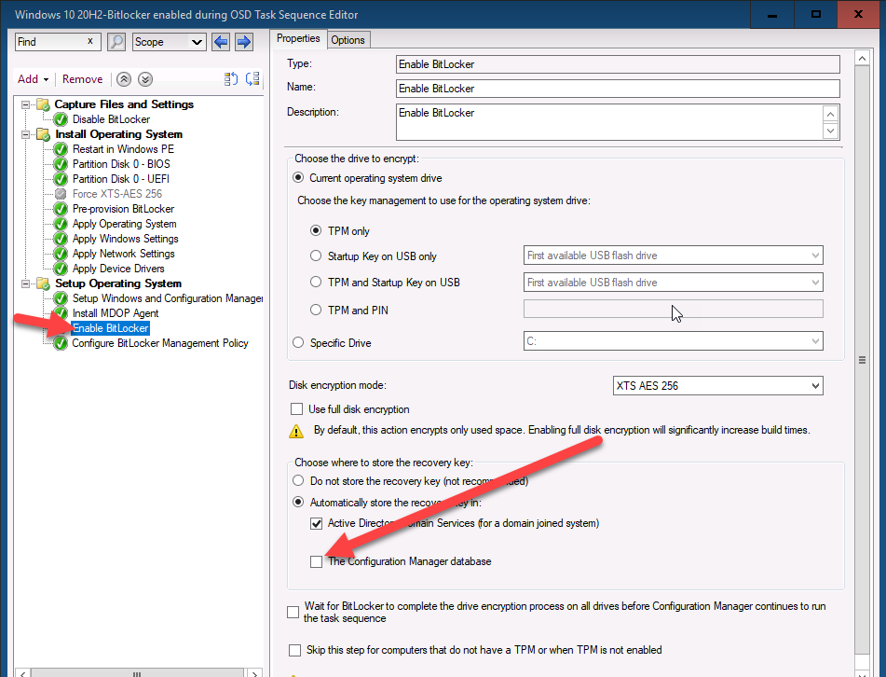886x677 pixels.
Task: Clear the Find box with x
Action: [89, 41]
